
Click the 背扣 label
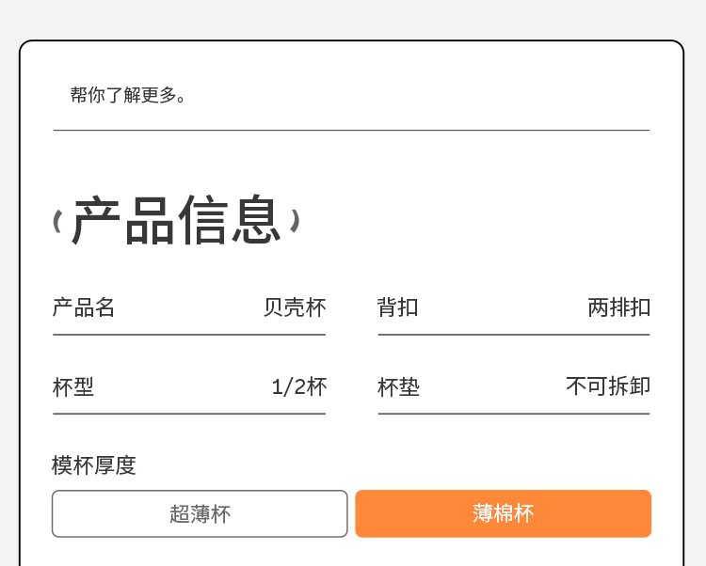pyautogui.click(x=397, y=307)
